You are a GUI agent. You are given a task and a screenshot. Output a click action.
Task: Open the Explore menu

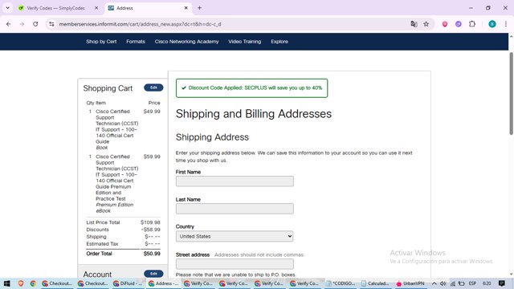coord(279,42)
